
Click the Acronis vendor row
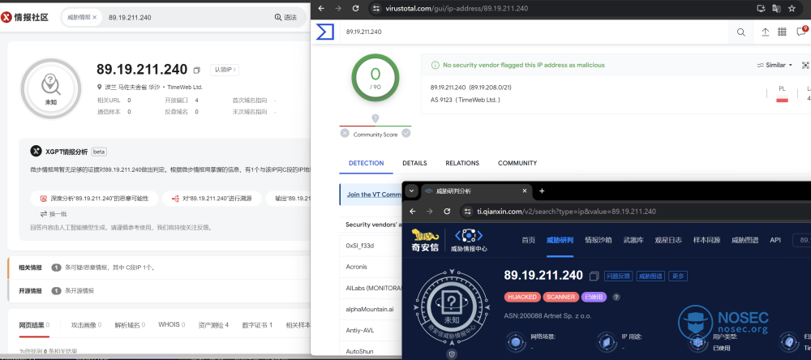pyautogui.click(x=371, y=267)
